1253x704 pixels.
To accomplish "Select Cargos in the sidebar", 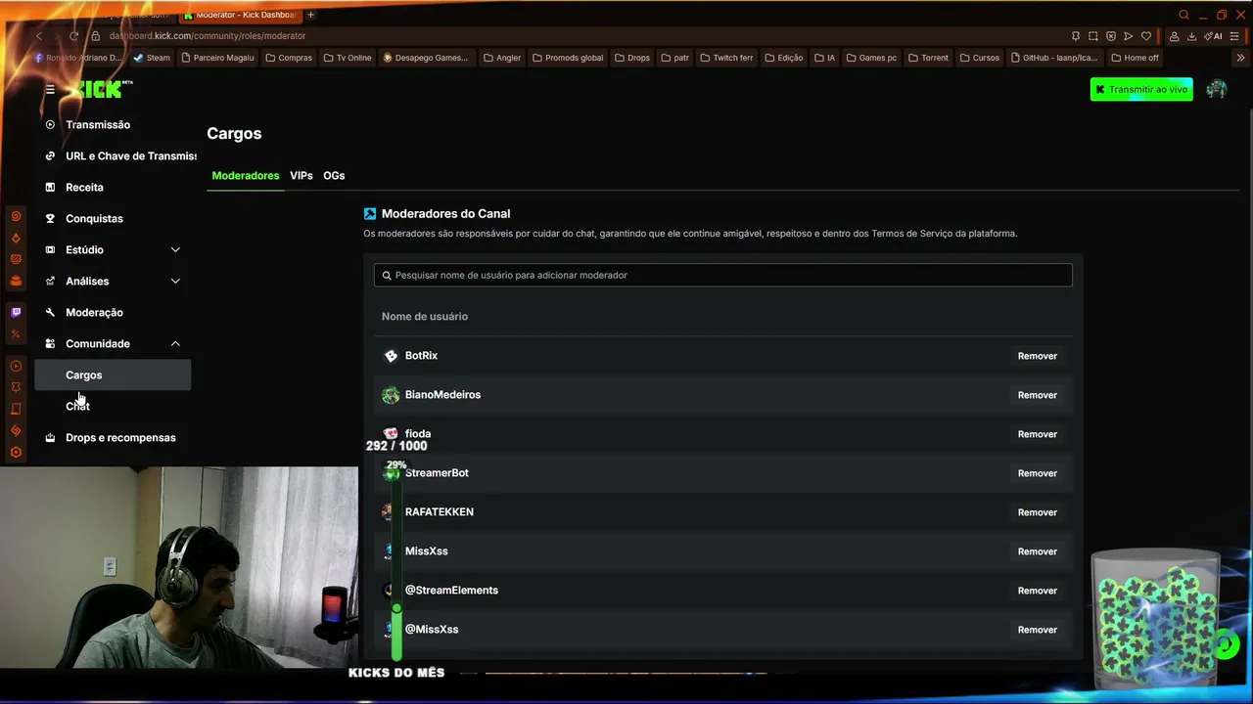I will 114,374.
